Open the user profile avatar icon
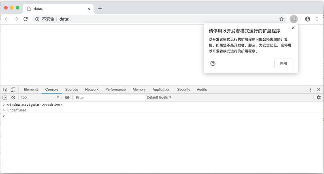The width and height of the screenshot is (324, 174). pos(307,19)
